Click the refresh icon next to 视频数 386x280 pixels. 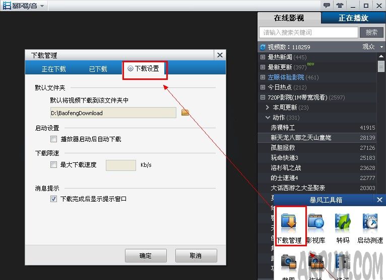[263, 47]
